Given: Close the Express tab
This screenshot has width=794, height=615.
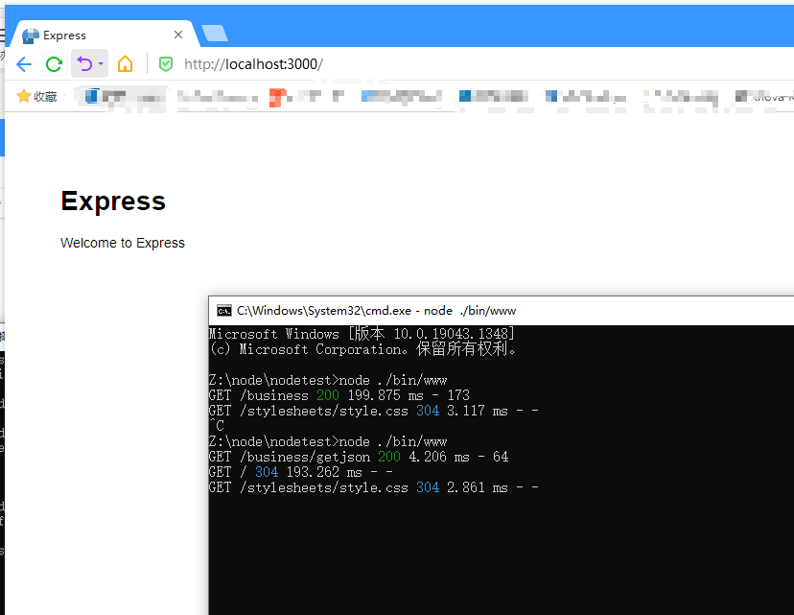Looking at the screenshot, I should [x=178, y=35].
